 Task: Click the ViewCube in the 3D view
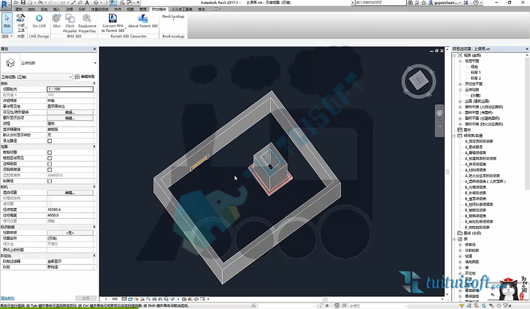tap(418, 81)
